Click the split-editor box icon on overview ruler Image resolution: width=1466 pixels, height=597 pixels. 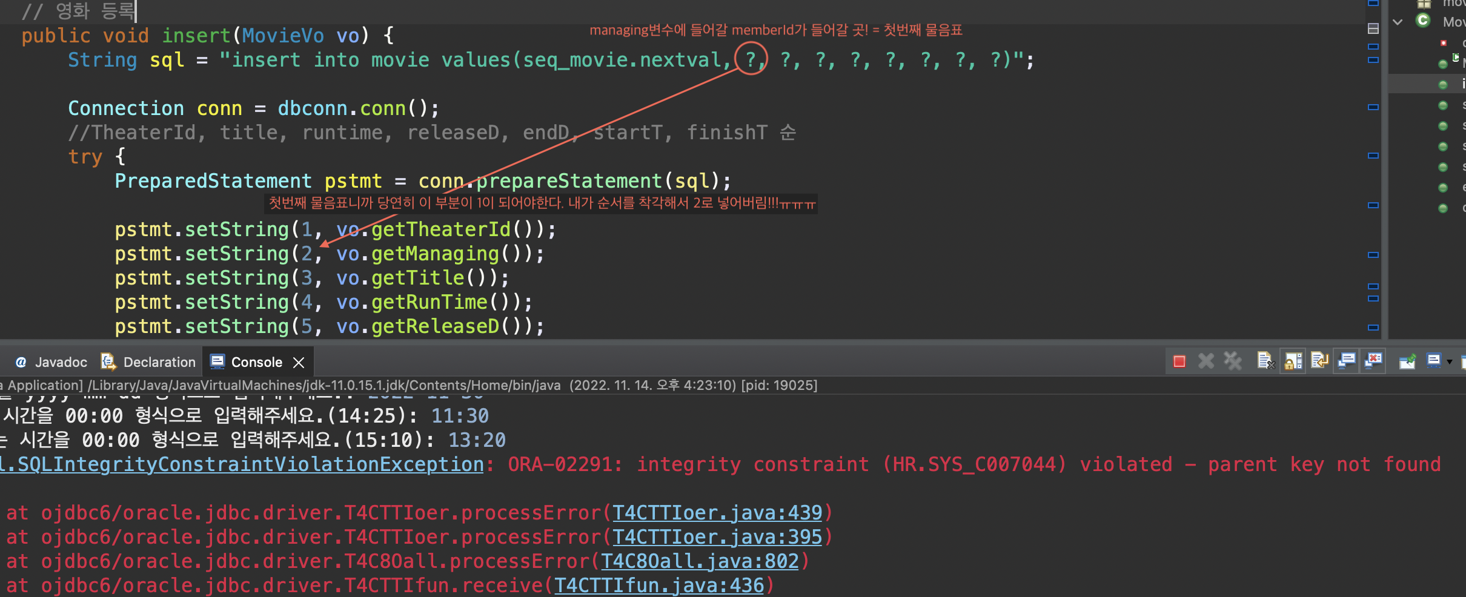pyautogui.click(x=1373, y=28)
